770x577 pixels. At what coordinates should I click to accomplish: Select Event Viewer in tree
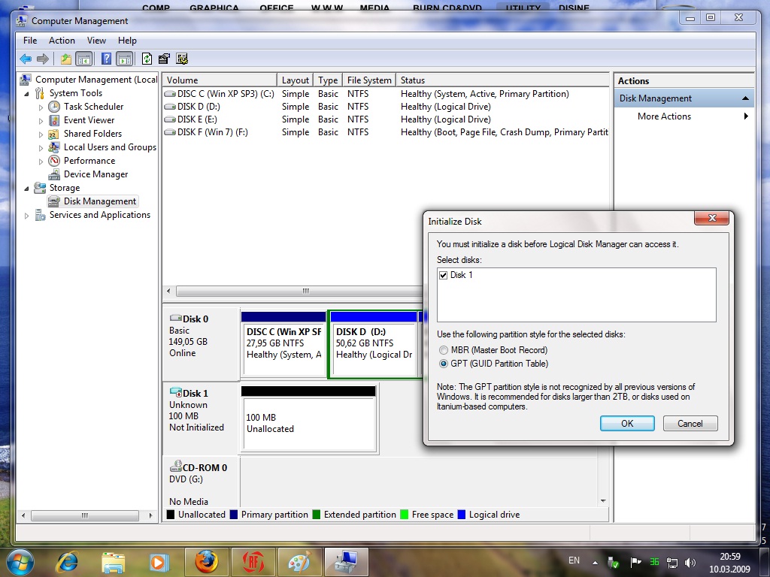89,120
